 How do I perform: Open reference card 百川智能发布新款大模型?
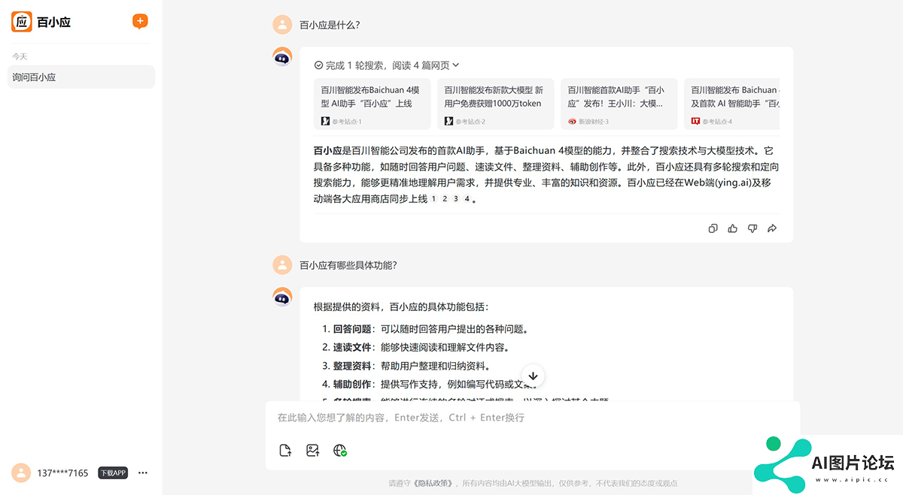pyautogui.click(x=496, y=104)
